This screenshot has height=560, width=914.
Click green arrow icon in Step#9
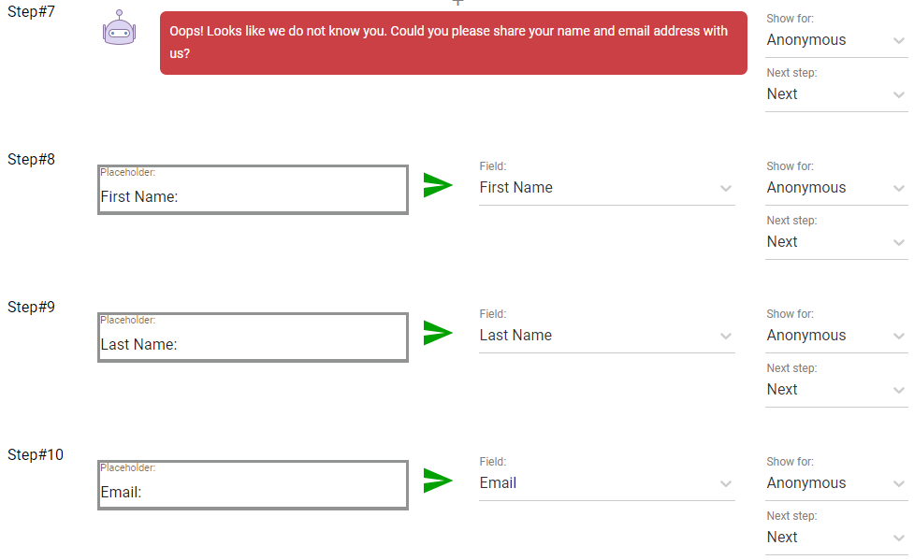tap(438, 333)
